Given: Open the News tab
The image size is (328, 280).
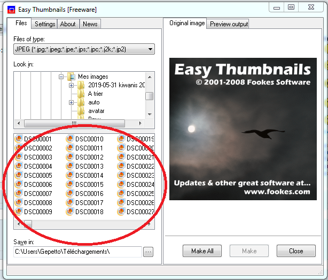Looking at the screenshot, I should 90,24.
